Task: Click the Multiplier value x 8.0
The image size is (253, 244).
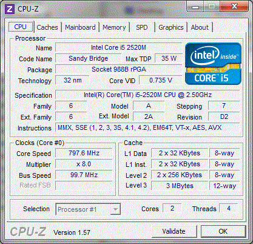Action: 84,164
